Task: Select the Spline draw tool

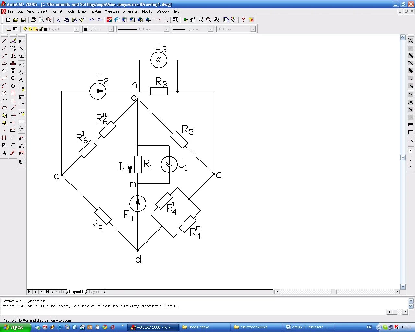Action: coord(4,101)
